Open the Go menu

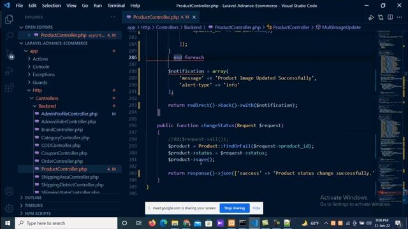click(x=85, y=6)
